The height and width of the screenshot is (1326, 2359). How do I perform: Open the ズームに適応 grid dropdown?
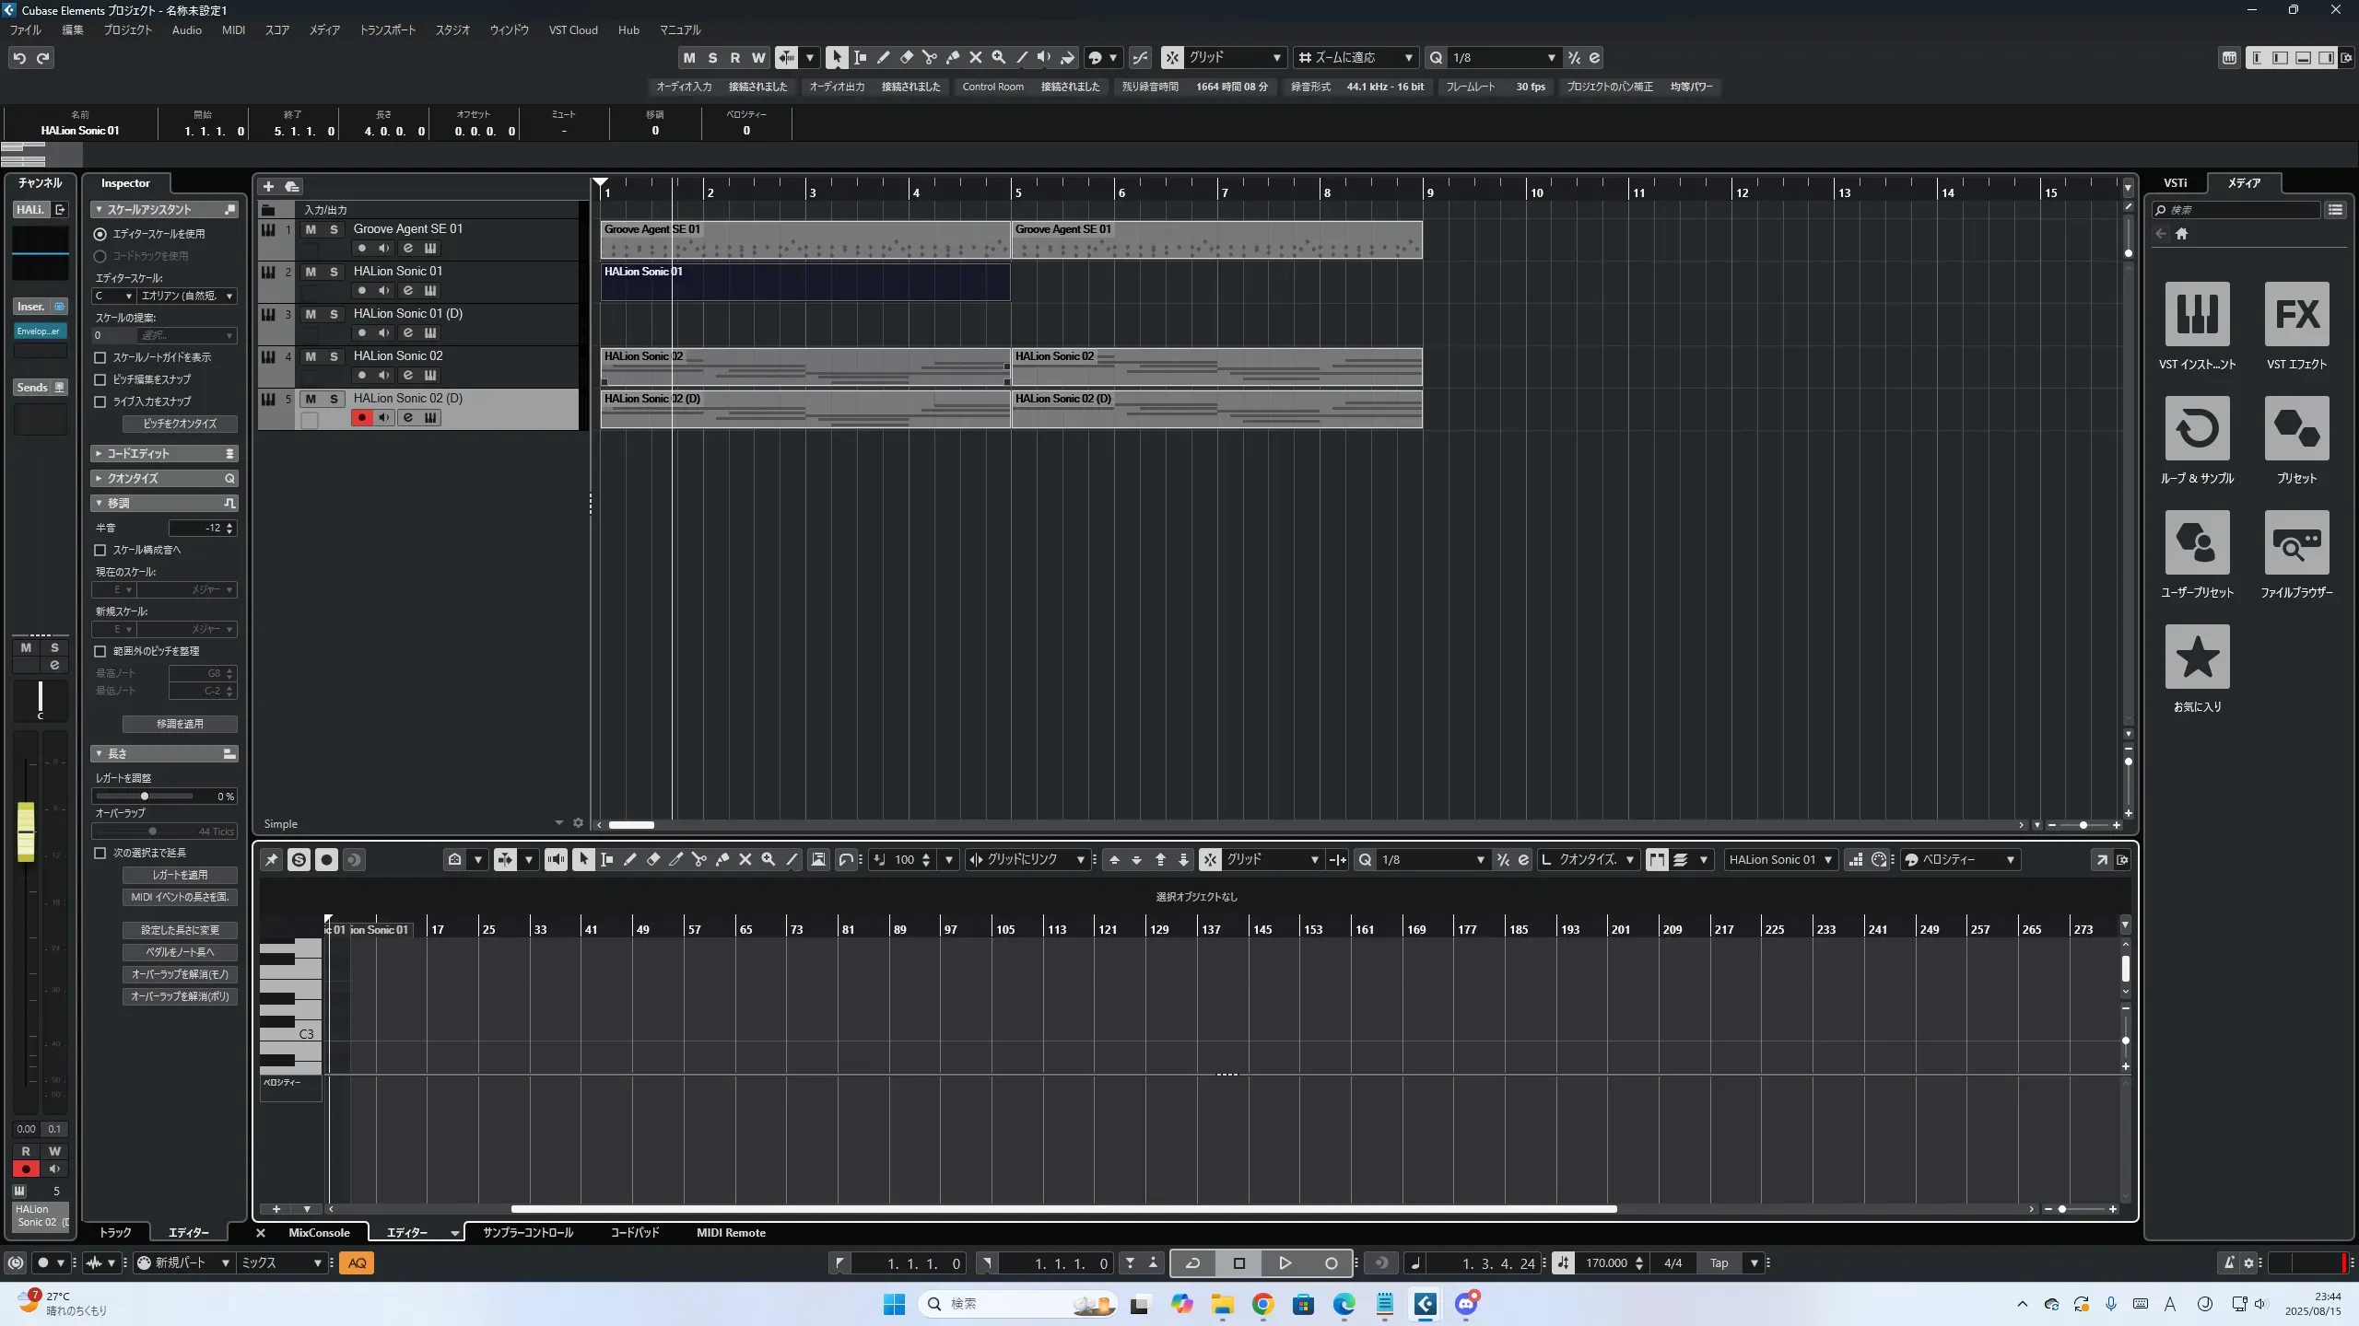click(x=1356, y=58)
